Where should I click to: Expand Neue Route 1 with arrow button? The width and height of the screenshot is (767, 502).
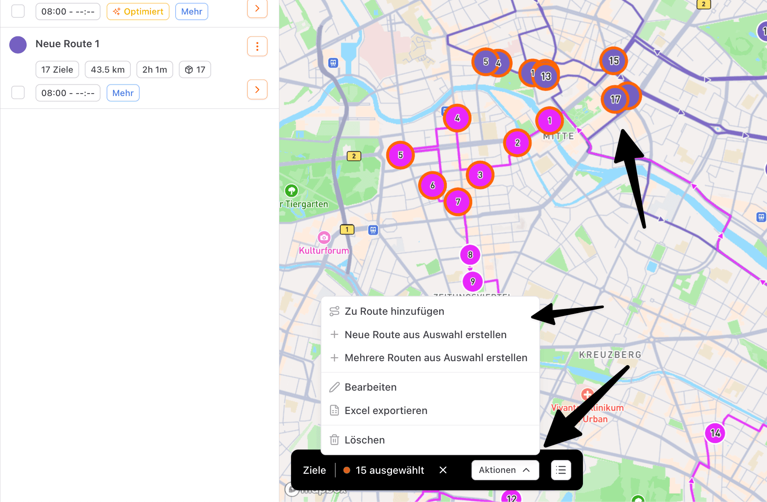click(257, 90)
